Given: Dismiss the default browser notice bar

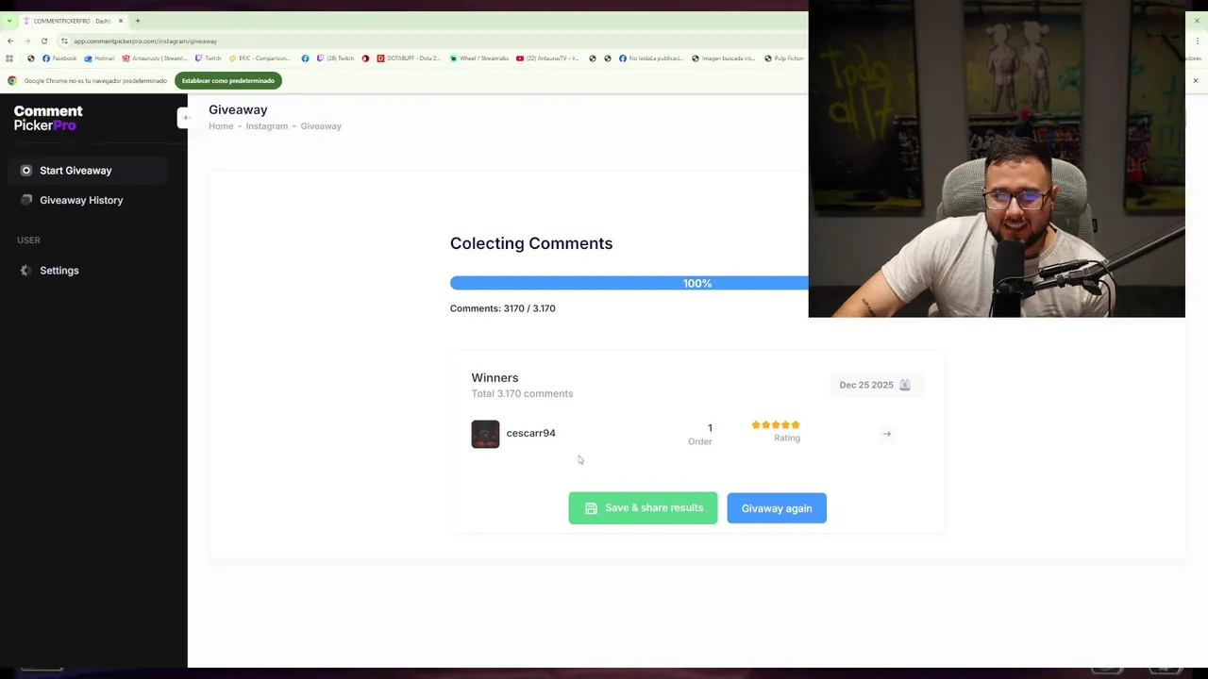Looking at the screenshot, I should coord(1195,81).
